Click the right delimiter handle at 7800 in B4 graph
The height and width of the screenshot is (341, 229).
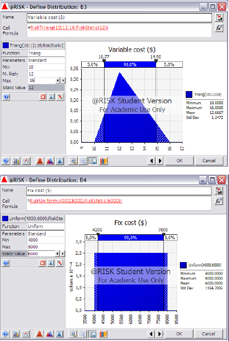pos(164,234)
